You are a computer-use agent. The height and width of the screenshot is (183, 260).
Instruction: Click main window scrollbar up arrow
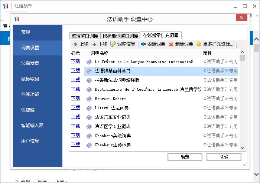pyautogui.click(x=256, y=39)
